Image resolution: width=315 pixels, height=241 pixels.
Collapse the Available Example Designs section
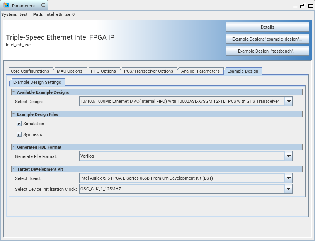click(x=14, y=92)
